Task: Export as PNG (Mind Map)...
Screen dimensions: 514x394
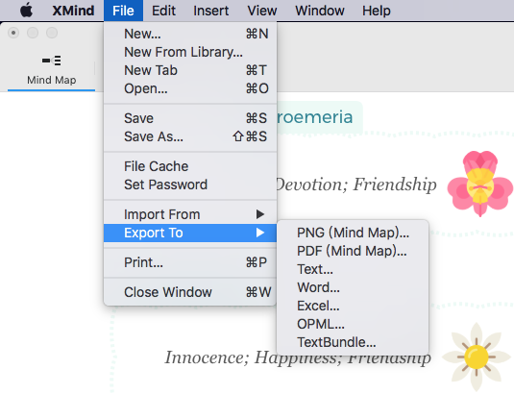Action: click(353, 233)
